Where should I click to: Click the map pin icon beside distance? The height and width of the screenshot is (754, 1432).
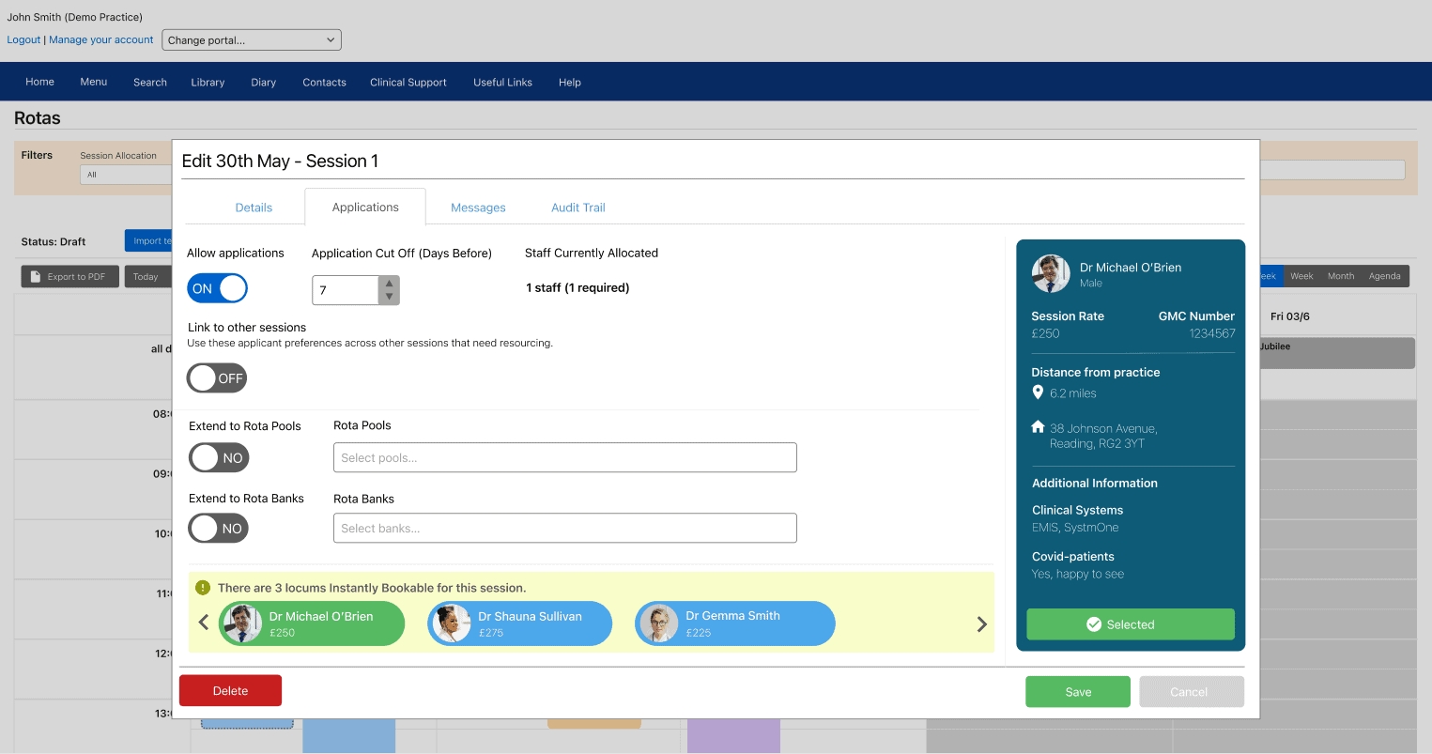point(1038,392)
